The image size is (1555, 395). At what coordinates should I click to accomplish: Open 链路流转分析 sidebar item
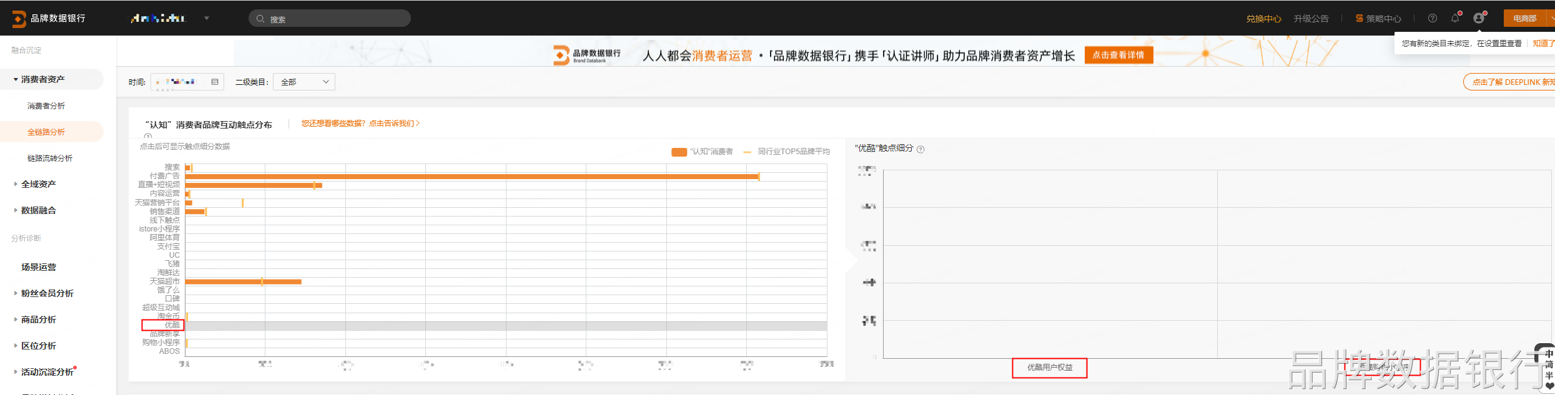50,158
